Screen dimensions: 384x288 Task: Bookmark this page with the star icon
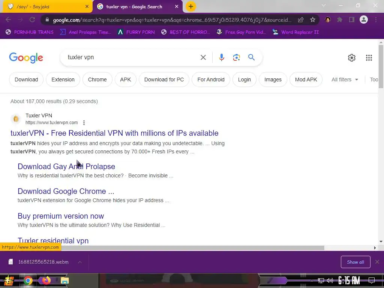(x=313, y=20)
